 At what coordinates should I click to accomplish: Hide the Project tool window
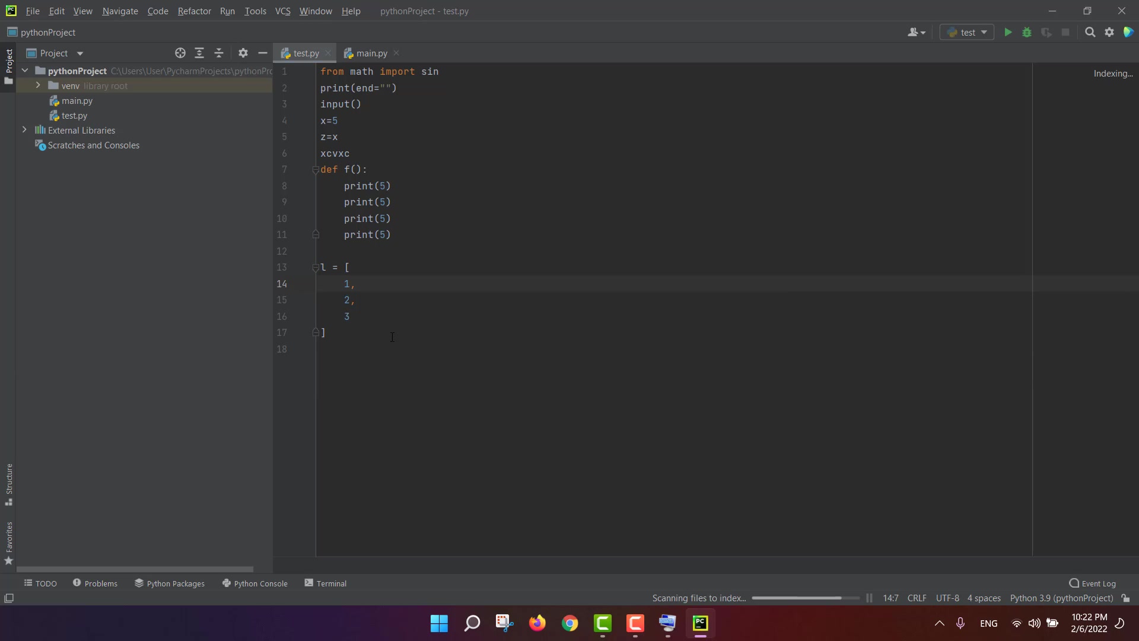point(263,53)
